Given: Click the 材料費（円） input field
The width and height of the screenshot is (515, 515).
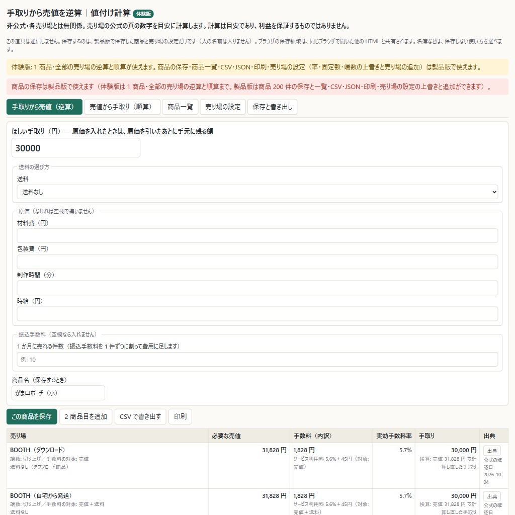Looking at the screenshot, I should coord(257,236).
